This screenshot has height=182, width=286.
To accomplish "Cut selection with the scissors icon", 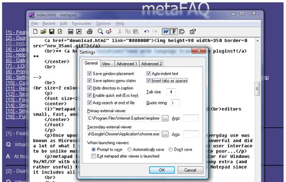I will 119,32.
